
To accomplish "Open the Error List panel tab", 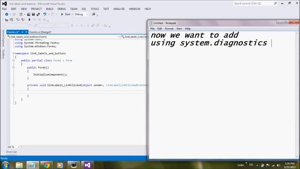I will (x=11, y=152).
